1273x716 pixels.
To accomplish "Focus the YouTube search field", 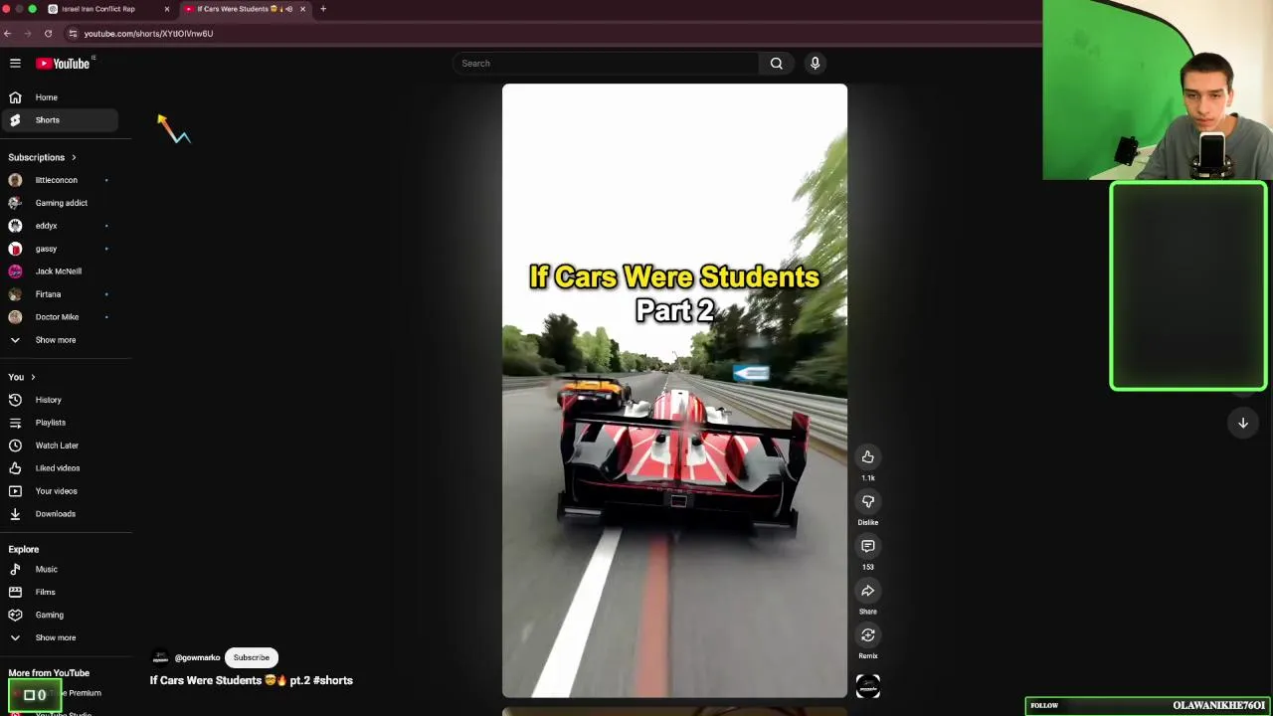I will pyautogui.click(x=607, y=64).
